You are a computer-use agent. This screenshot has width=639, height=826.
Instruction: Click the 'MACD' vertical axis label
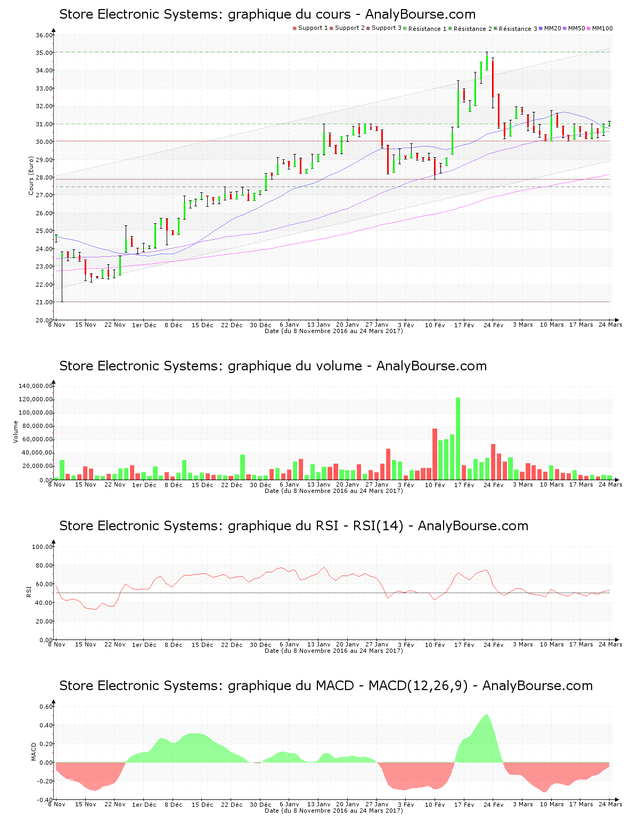pyautogui.click(x=34, y=751)
